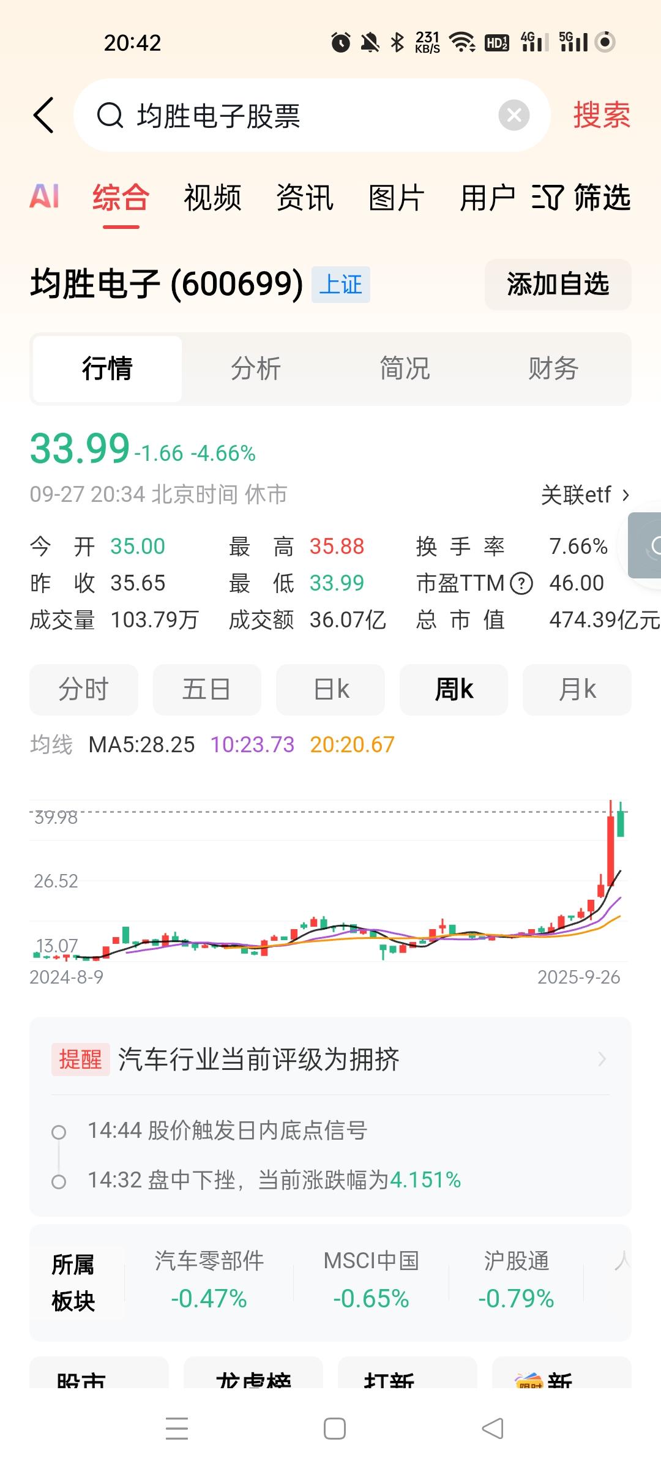Open stock title 均胜电子 (600699)
661x1469 pixels.
166,284
